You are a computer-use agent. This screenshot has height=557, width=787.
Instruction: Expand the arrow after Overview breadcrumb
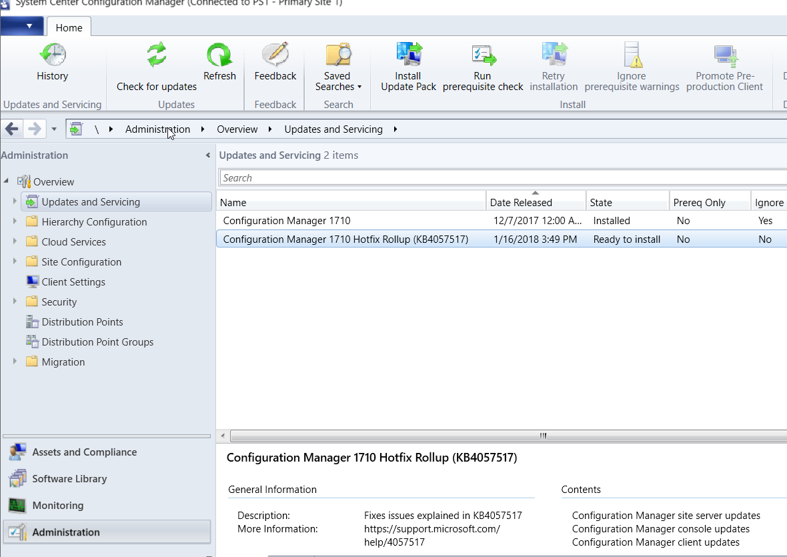pyautogui.click(x=270, y=129)
